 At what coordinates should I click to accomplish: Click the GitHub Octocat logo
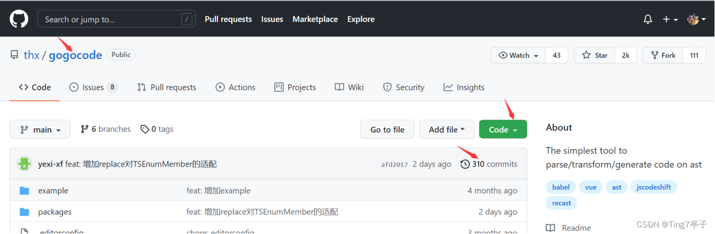pos(18,19)
